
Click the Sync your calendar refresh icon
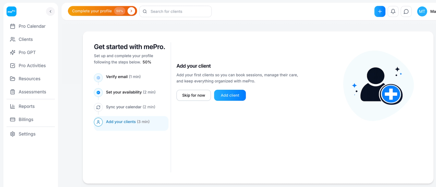click(98, 107)
